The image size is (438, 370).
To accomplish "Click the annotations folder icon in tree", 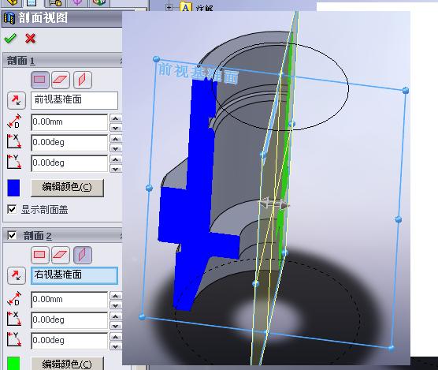I will (x=186, y=7).
